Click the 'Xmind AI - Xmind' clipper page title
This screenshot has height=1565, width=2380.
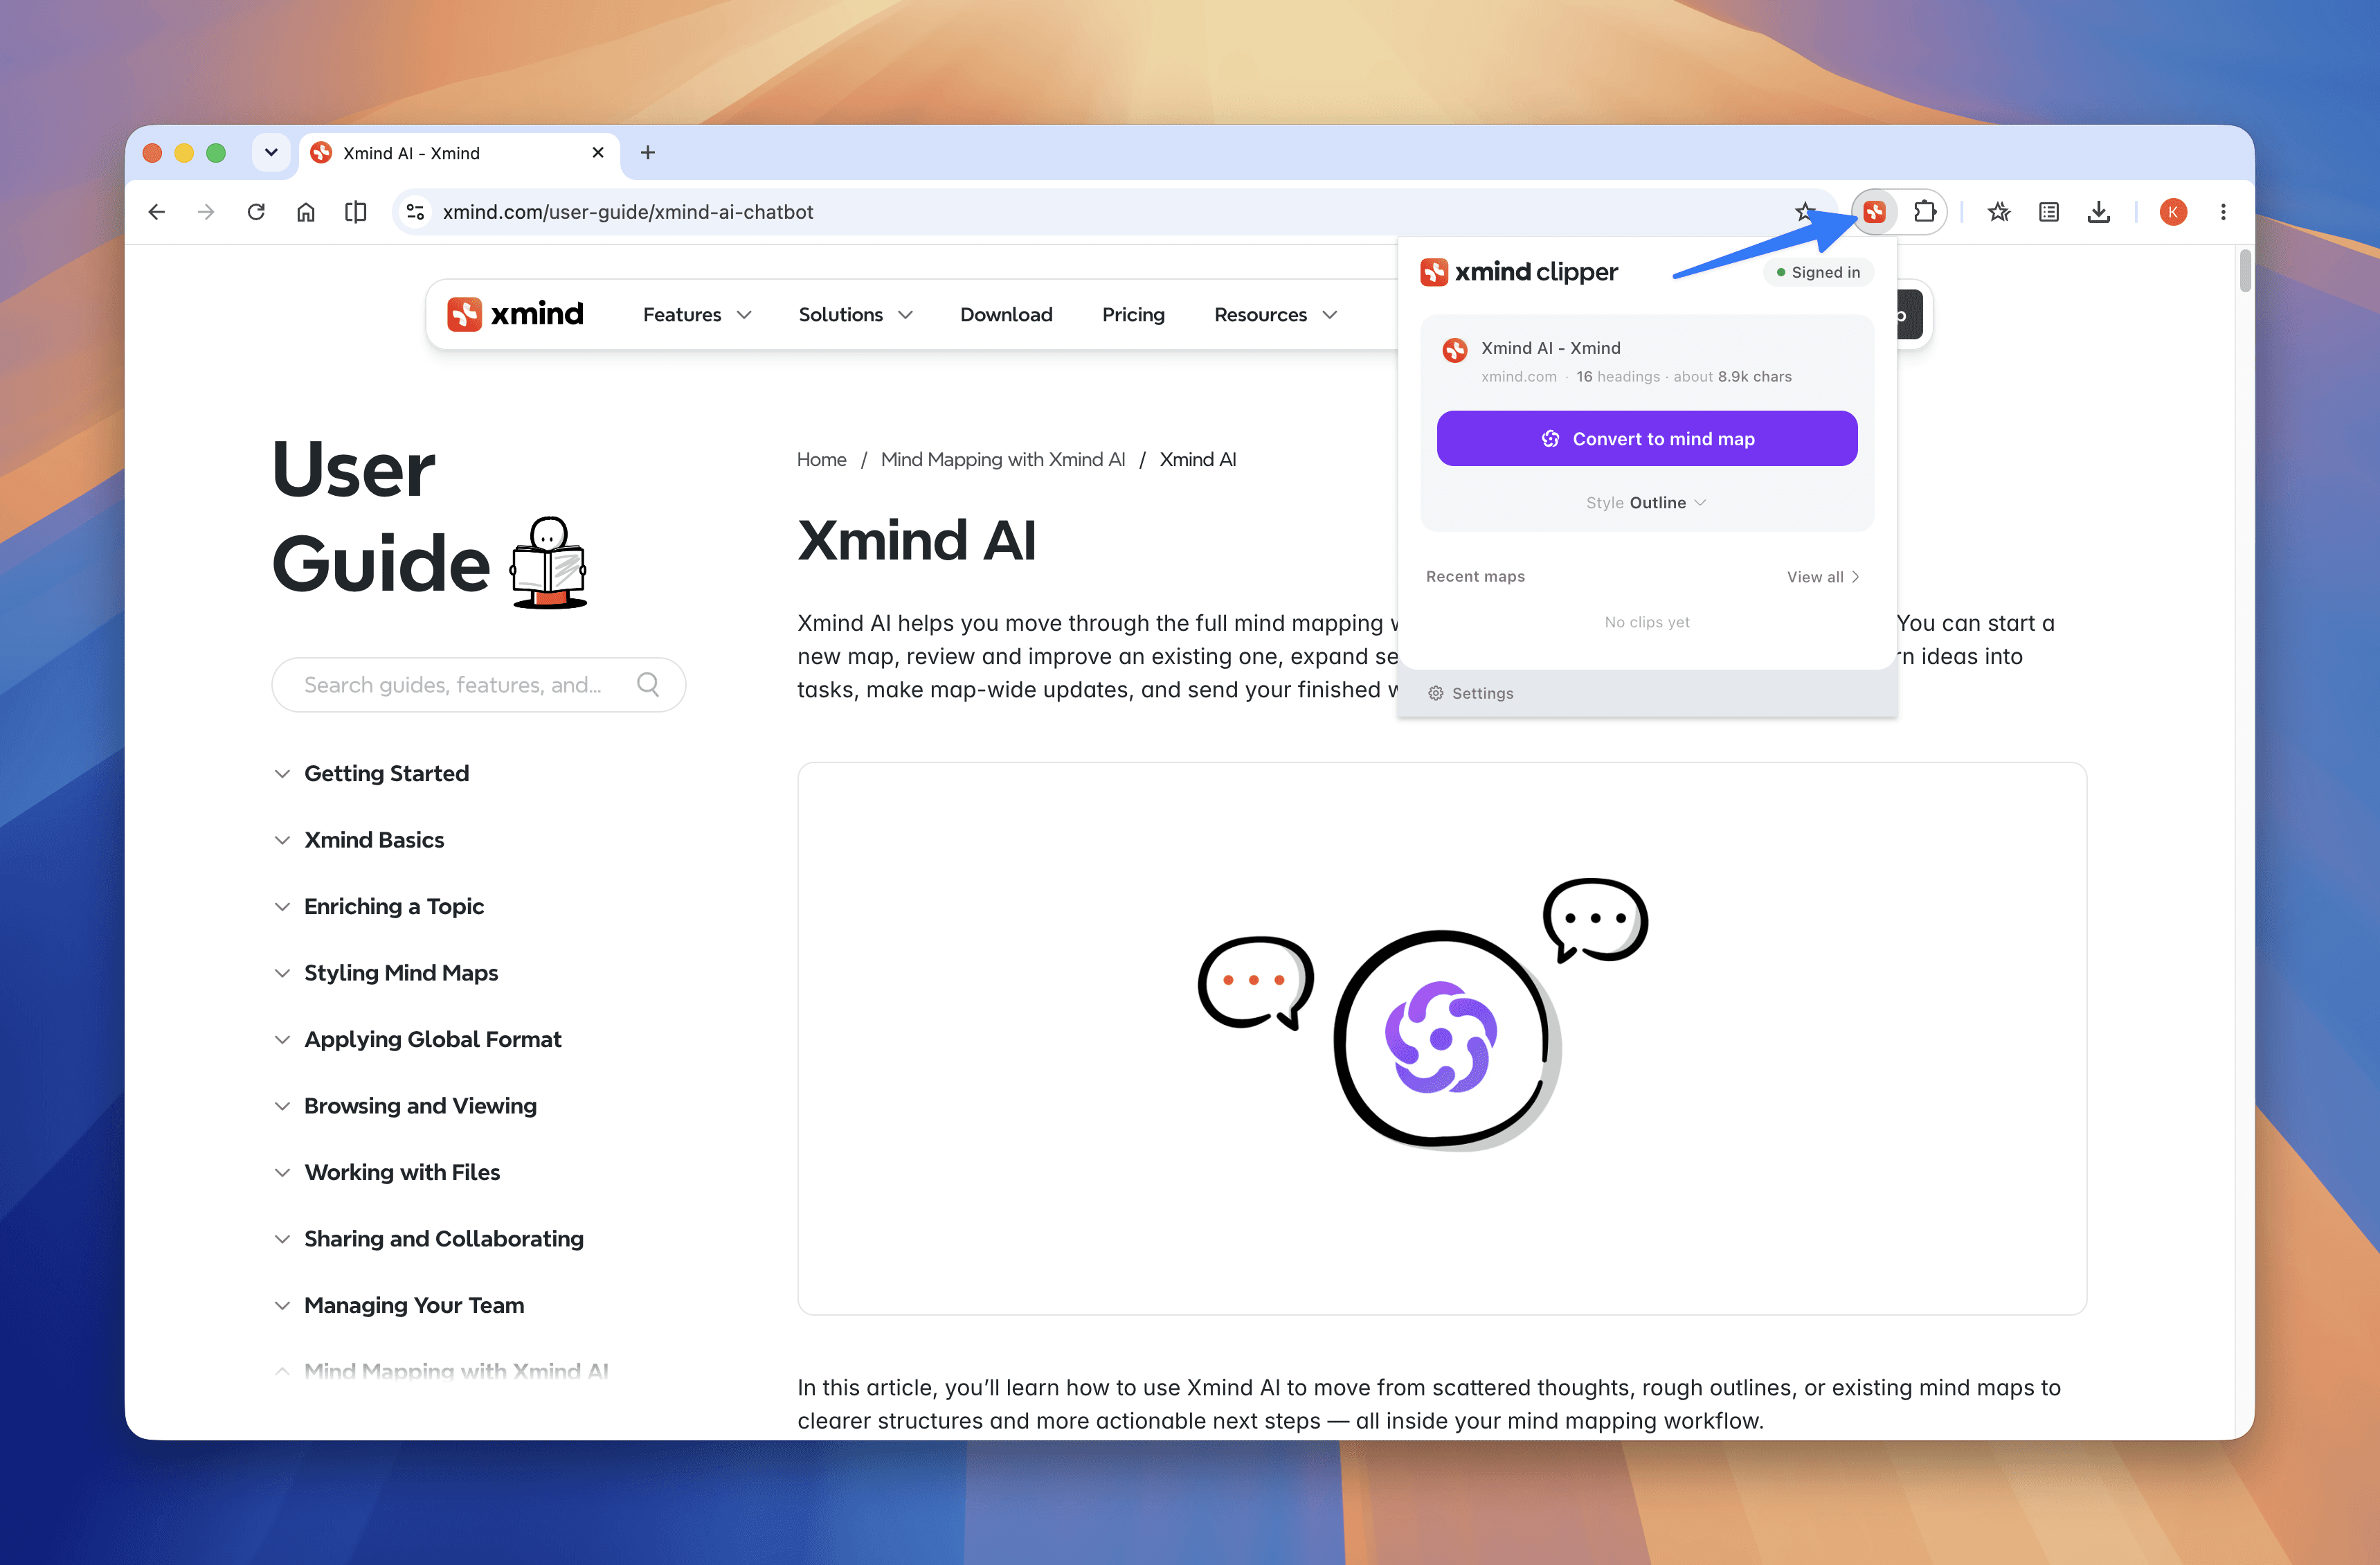point(1551,348)
